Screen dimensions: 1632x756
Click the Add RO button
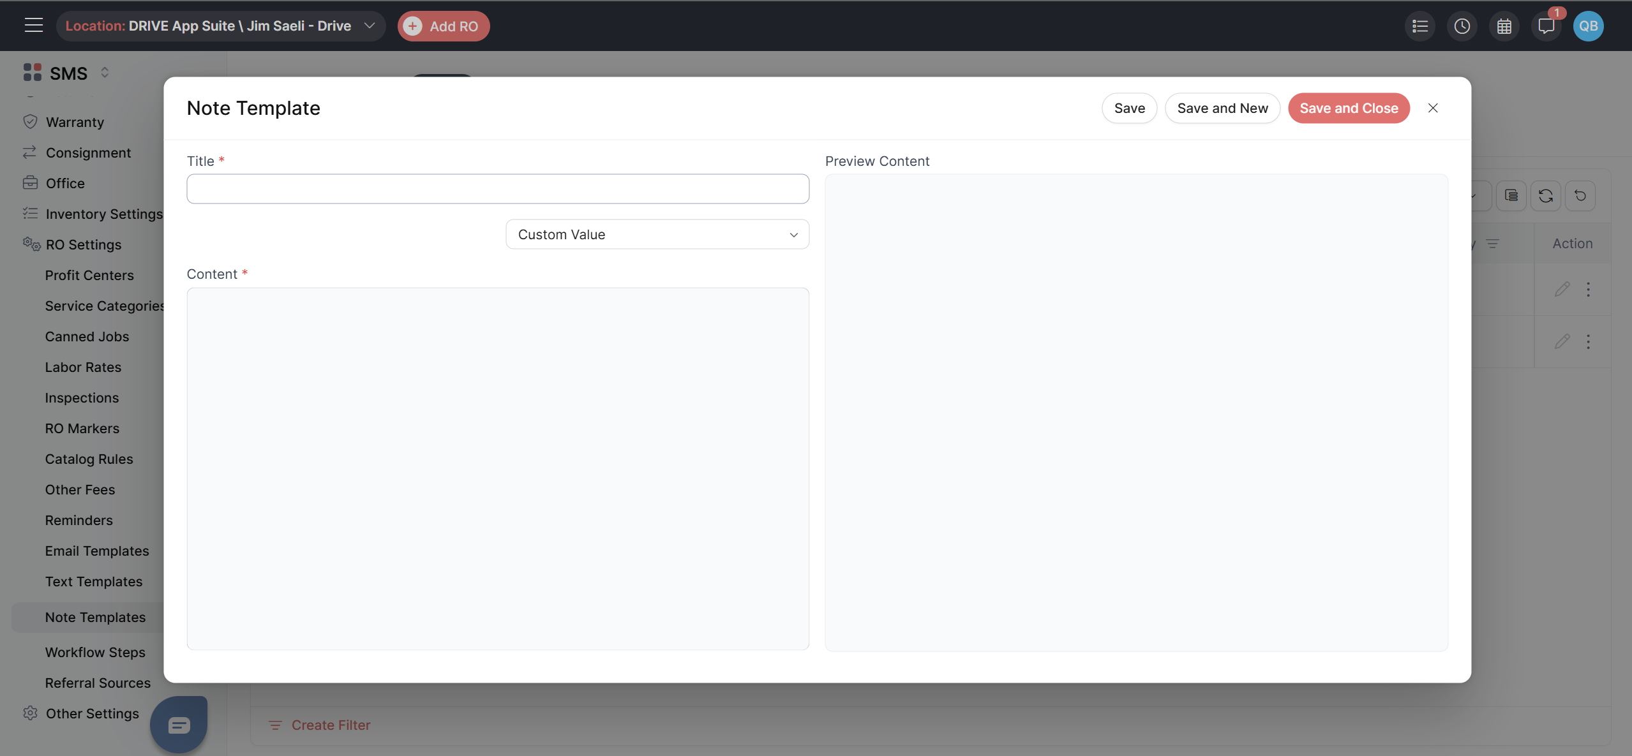pos(444,26)
